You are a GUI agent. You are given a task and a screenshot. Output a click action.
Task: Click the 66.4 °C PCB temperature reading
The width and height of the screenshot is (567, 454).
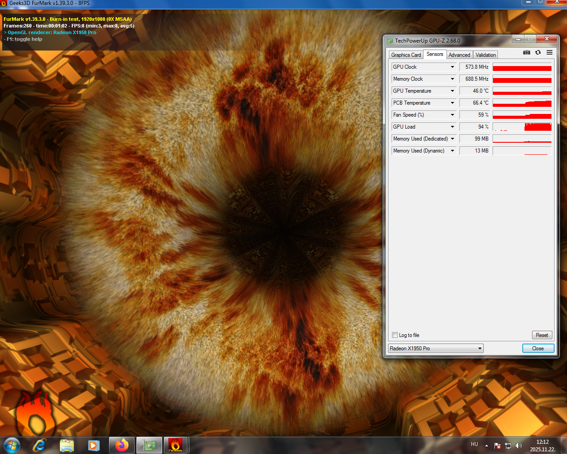tap(474, 103)
